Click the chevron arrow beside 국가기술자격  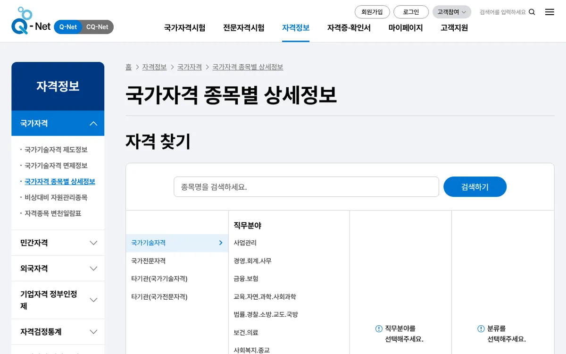(221, 243)
